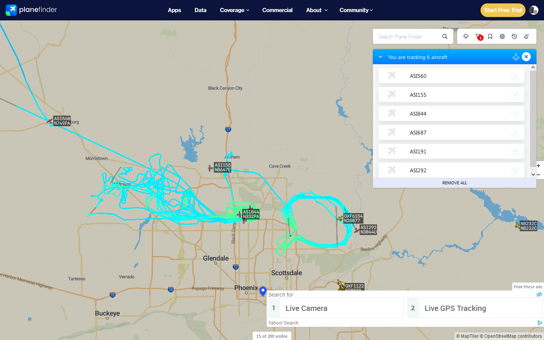Remove ASI560 from tracking list
The width and height of the screenshot is (544, 340).
click(x=515, y=77)
